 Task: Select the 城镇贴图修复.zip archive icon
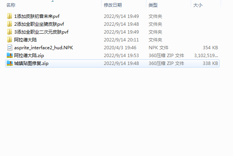(10, 63)
